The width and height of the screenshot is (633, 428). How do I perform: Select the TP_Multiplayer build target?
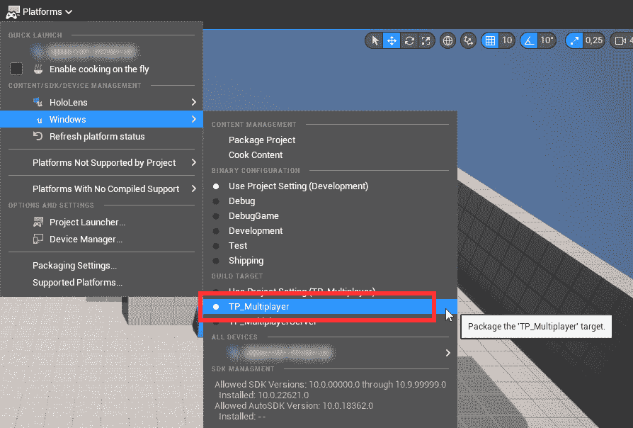click(x=330, y=306)
